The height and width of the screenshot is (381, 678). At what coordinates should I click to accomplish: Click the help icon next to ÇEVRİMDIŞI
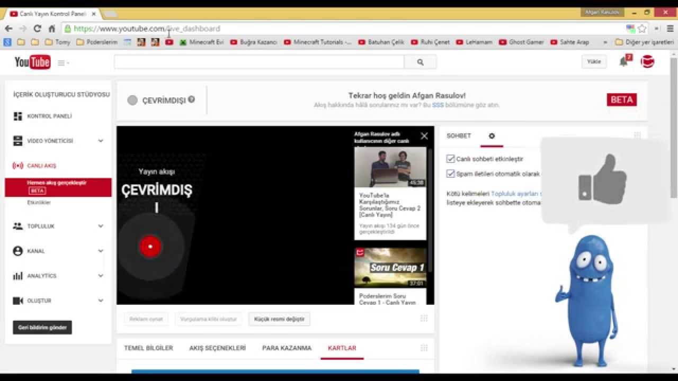point(191,99)
